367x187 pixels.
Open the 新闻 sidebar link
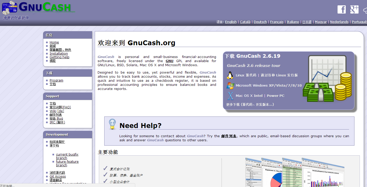pyautogui.click(x=53, y=46)
